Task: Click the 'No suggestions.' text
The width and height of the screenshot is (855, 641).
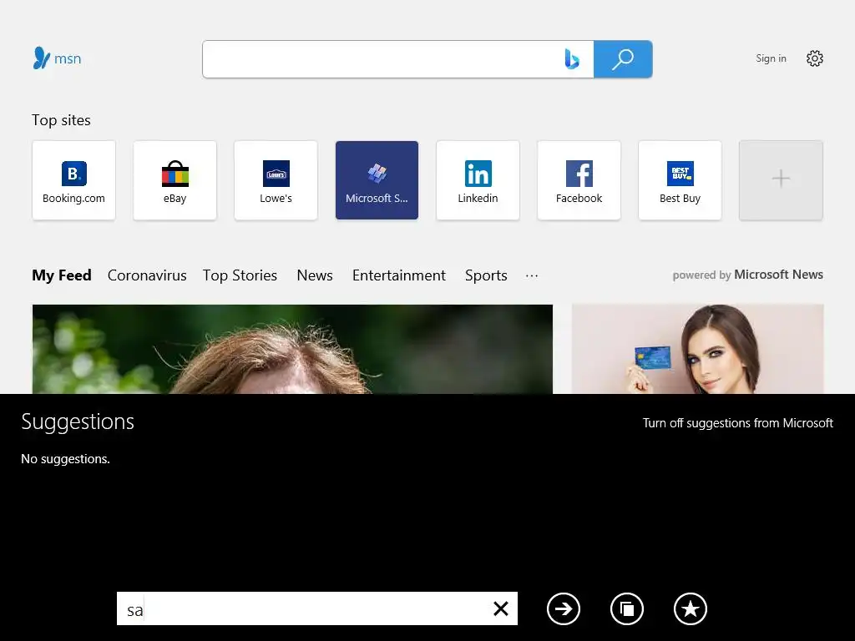Action: pyautogui.click(x=65, y=459)
